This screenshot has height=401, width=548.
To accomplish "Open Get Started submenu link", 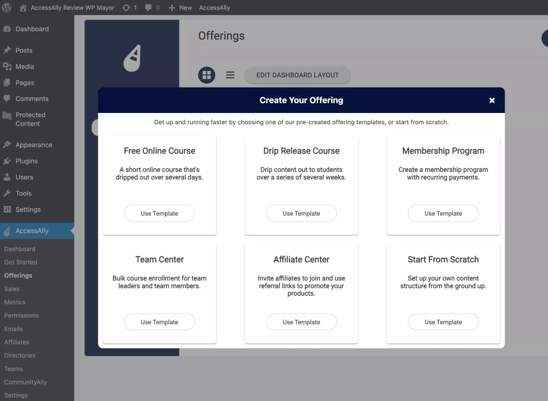I will click(21, 262).
